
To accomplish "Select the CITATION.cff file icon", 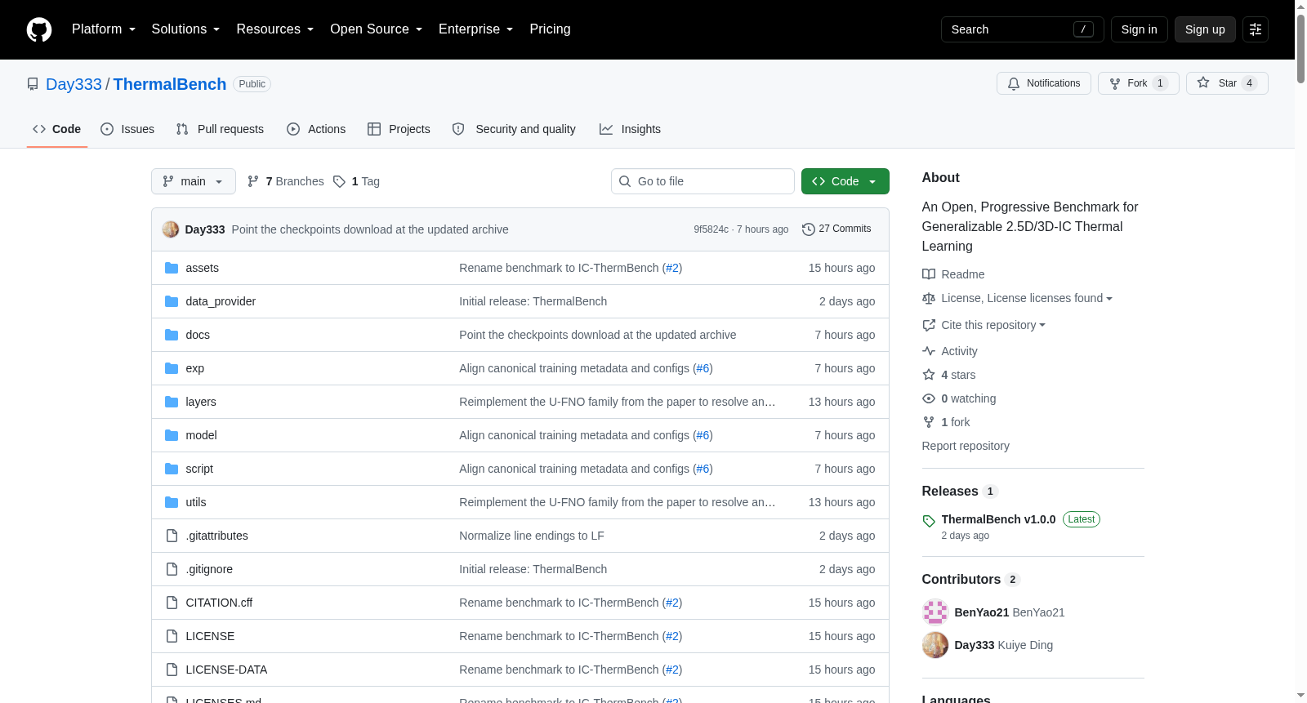I will coord(172,603).
